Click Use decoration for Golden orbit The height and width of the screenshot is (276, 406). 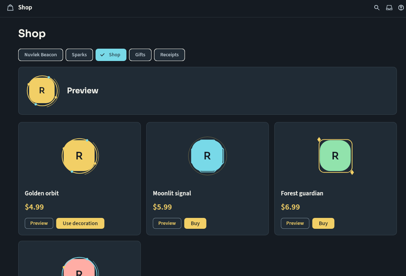[80, 223]
